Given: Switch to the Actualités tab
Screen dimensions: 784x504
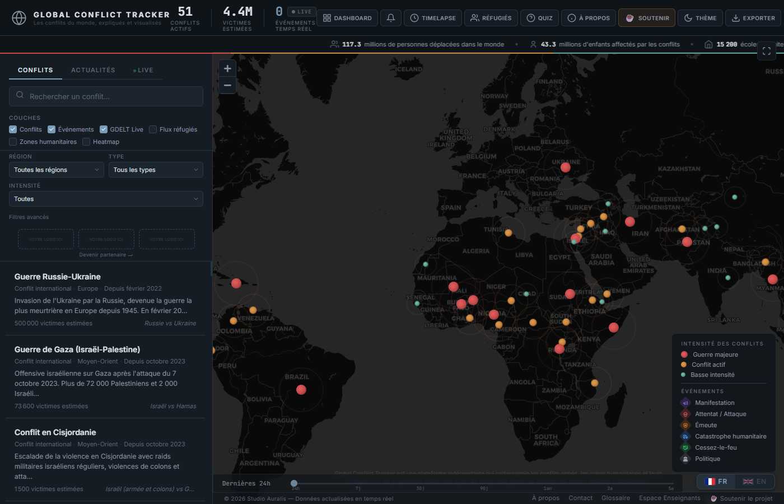Looking at the screenshot, I should tap(93, 70).
